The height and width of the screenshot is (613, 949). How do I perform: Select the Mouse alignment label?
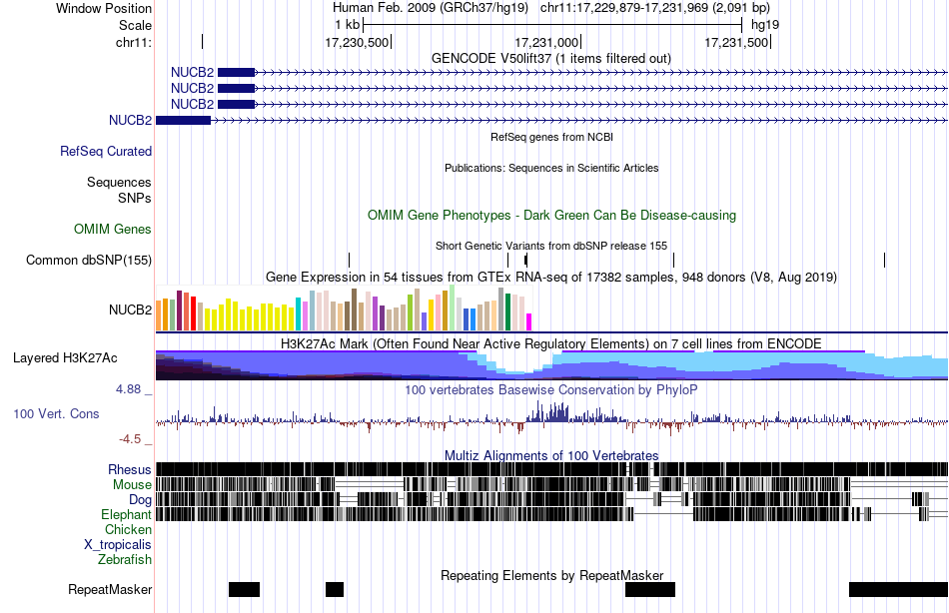tap(132, 485)
